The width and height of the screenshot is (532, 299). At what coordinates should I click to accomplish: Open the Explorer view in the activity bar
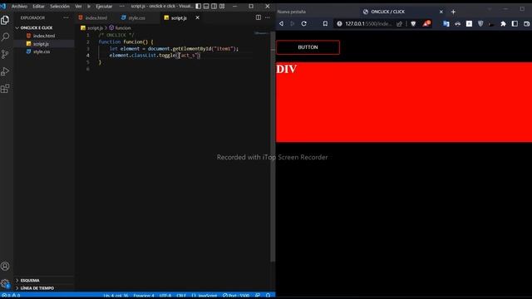5,20
